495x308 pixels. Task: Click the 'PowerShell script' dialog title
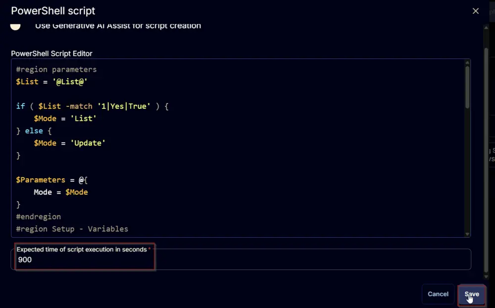click(53, 11)
